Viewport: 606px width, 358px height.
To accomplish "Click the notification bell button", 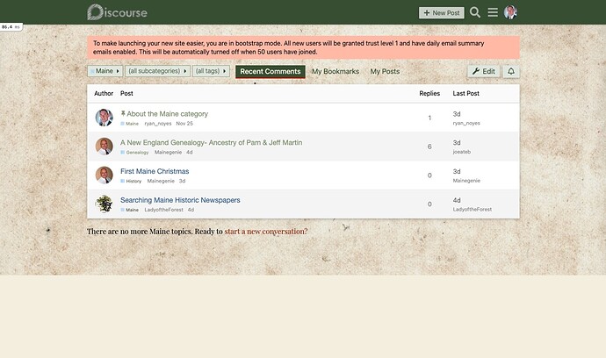I will tap(511, 71).
